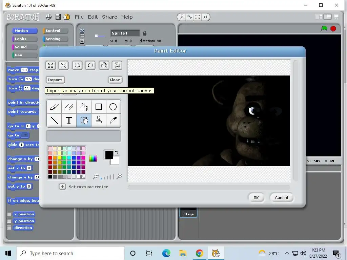
Task: Select the Line tool
Action: pyautogui.click(x=54, y=120)
